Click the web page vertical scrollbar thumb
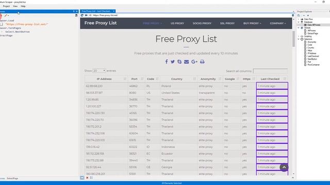330x185 pixels. click(x=293, y=39)
